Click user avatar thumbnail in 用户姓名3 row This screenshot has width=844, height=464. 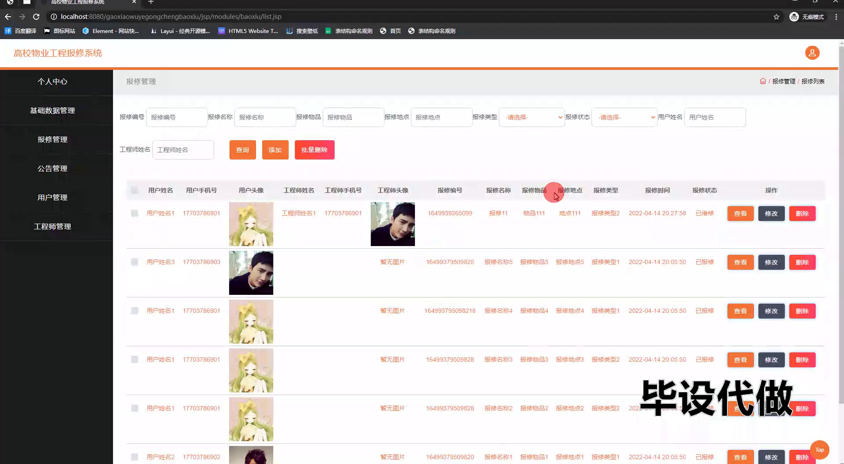point(251,273)
